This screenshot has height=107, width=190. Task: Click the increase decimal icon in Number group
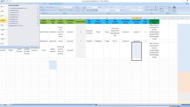(x=69, y=10)
